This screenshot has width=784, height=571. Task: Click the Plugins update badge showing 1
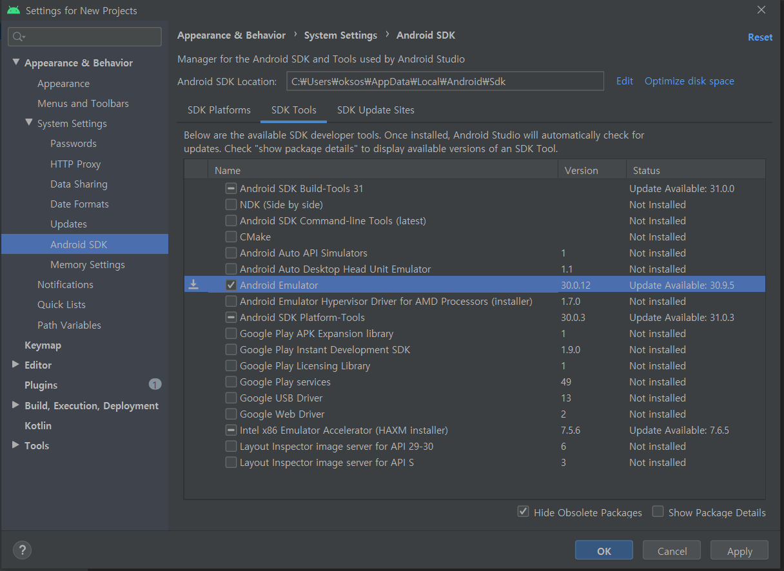click(155, 385)
